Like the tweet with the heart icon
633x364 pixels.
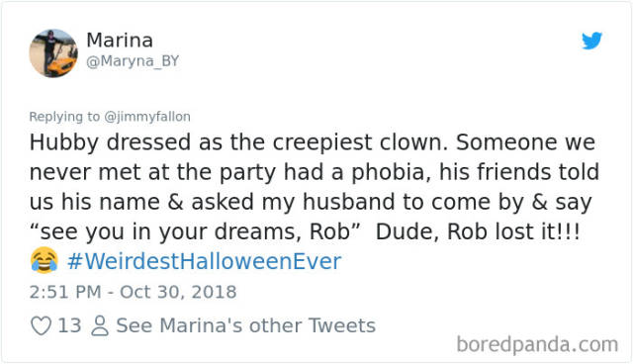(x=42, y=325)
